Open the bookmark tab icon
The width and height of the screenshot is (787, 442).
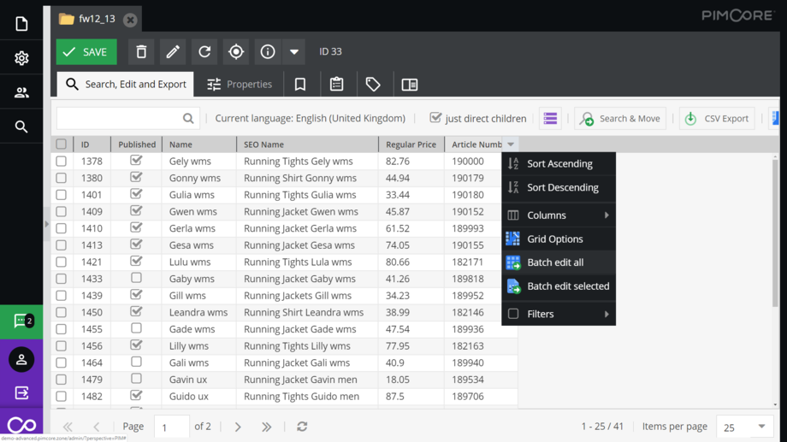pos(300,85)
